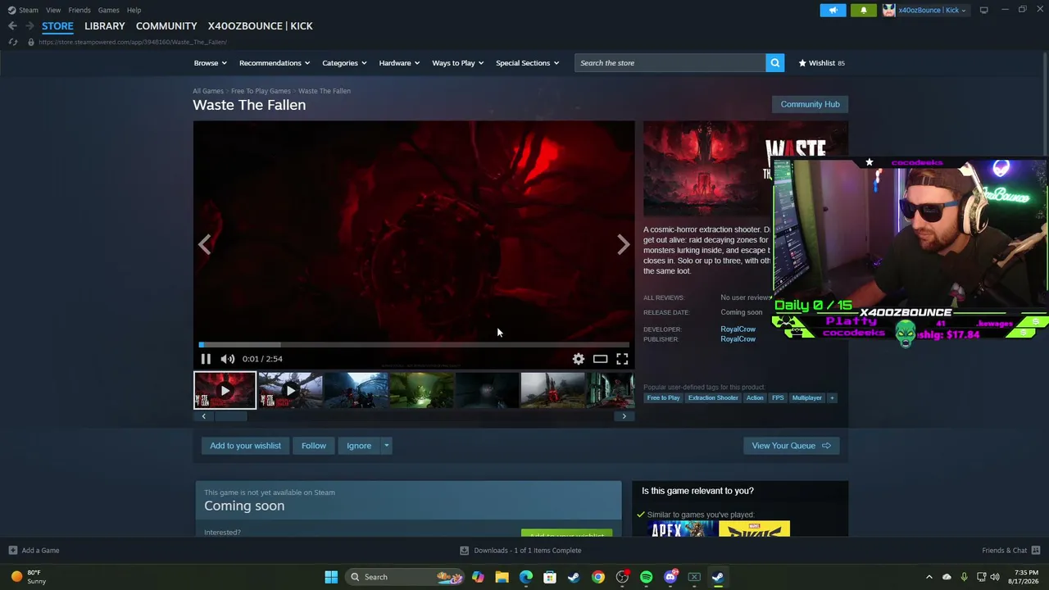Click the thumbnail strip horizontal scrollbar handle
The height and width of the screenshot is (590, 1049).
[230, 416]
